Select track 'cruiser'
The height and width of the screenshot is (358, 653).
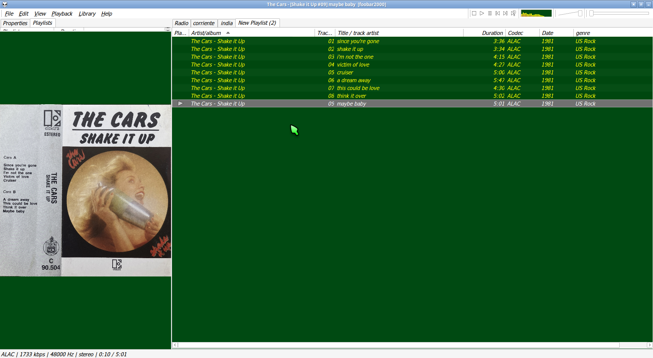[412, 72]
